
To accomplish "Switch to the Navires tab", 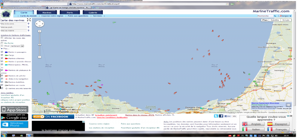I will 47,13.
